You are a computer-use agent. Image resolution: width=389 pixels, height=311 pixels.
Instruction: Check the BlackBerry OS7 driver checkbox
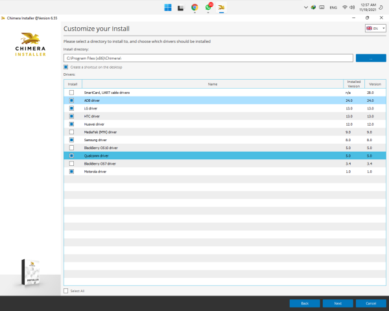click(x=71, y=164)
